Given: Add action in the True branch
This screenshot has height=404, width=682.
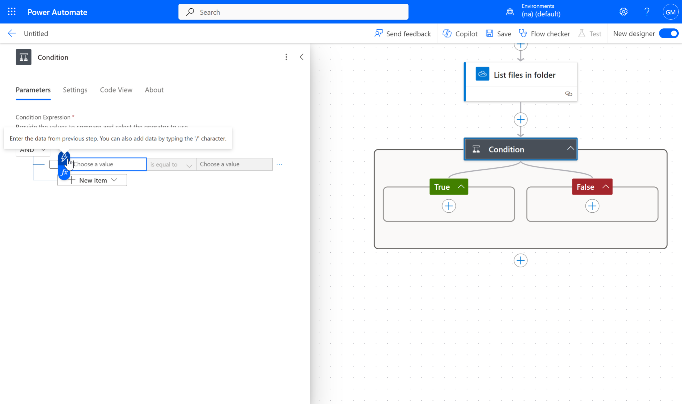Looking at the screenshot, I should tap(449, 206).
